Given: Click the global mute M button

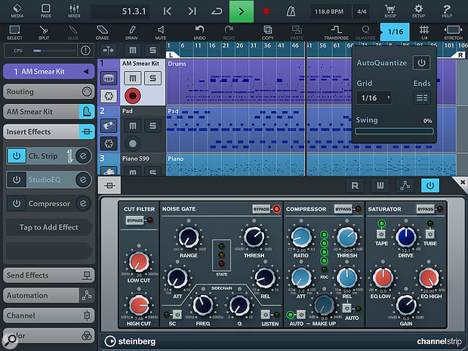Looking at the screenshot, I should (x=133, y=50).
